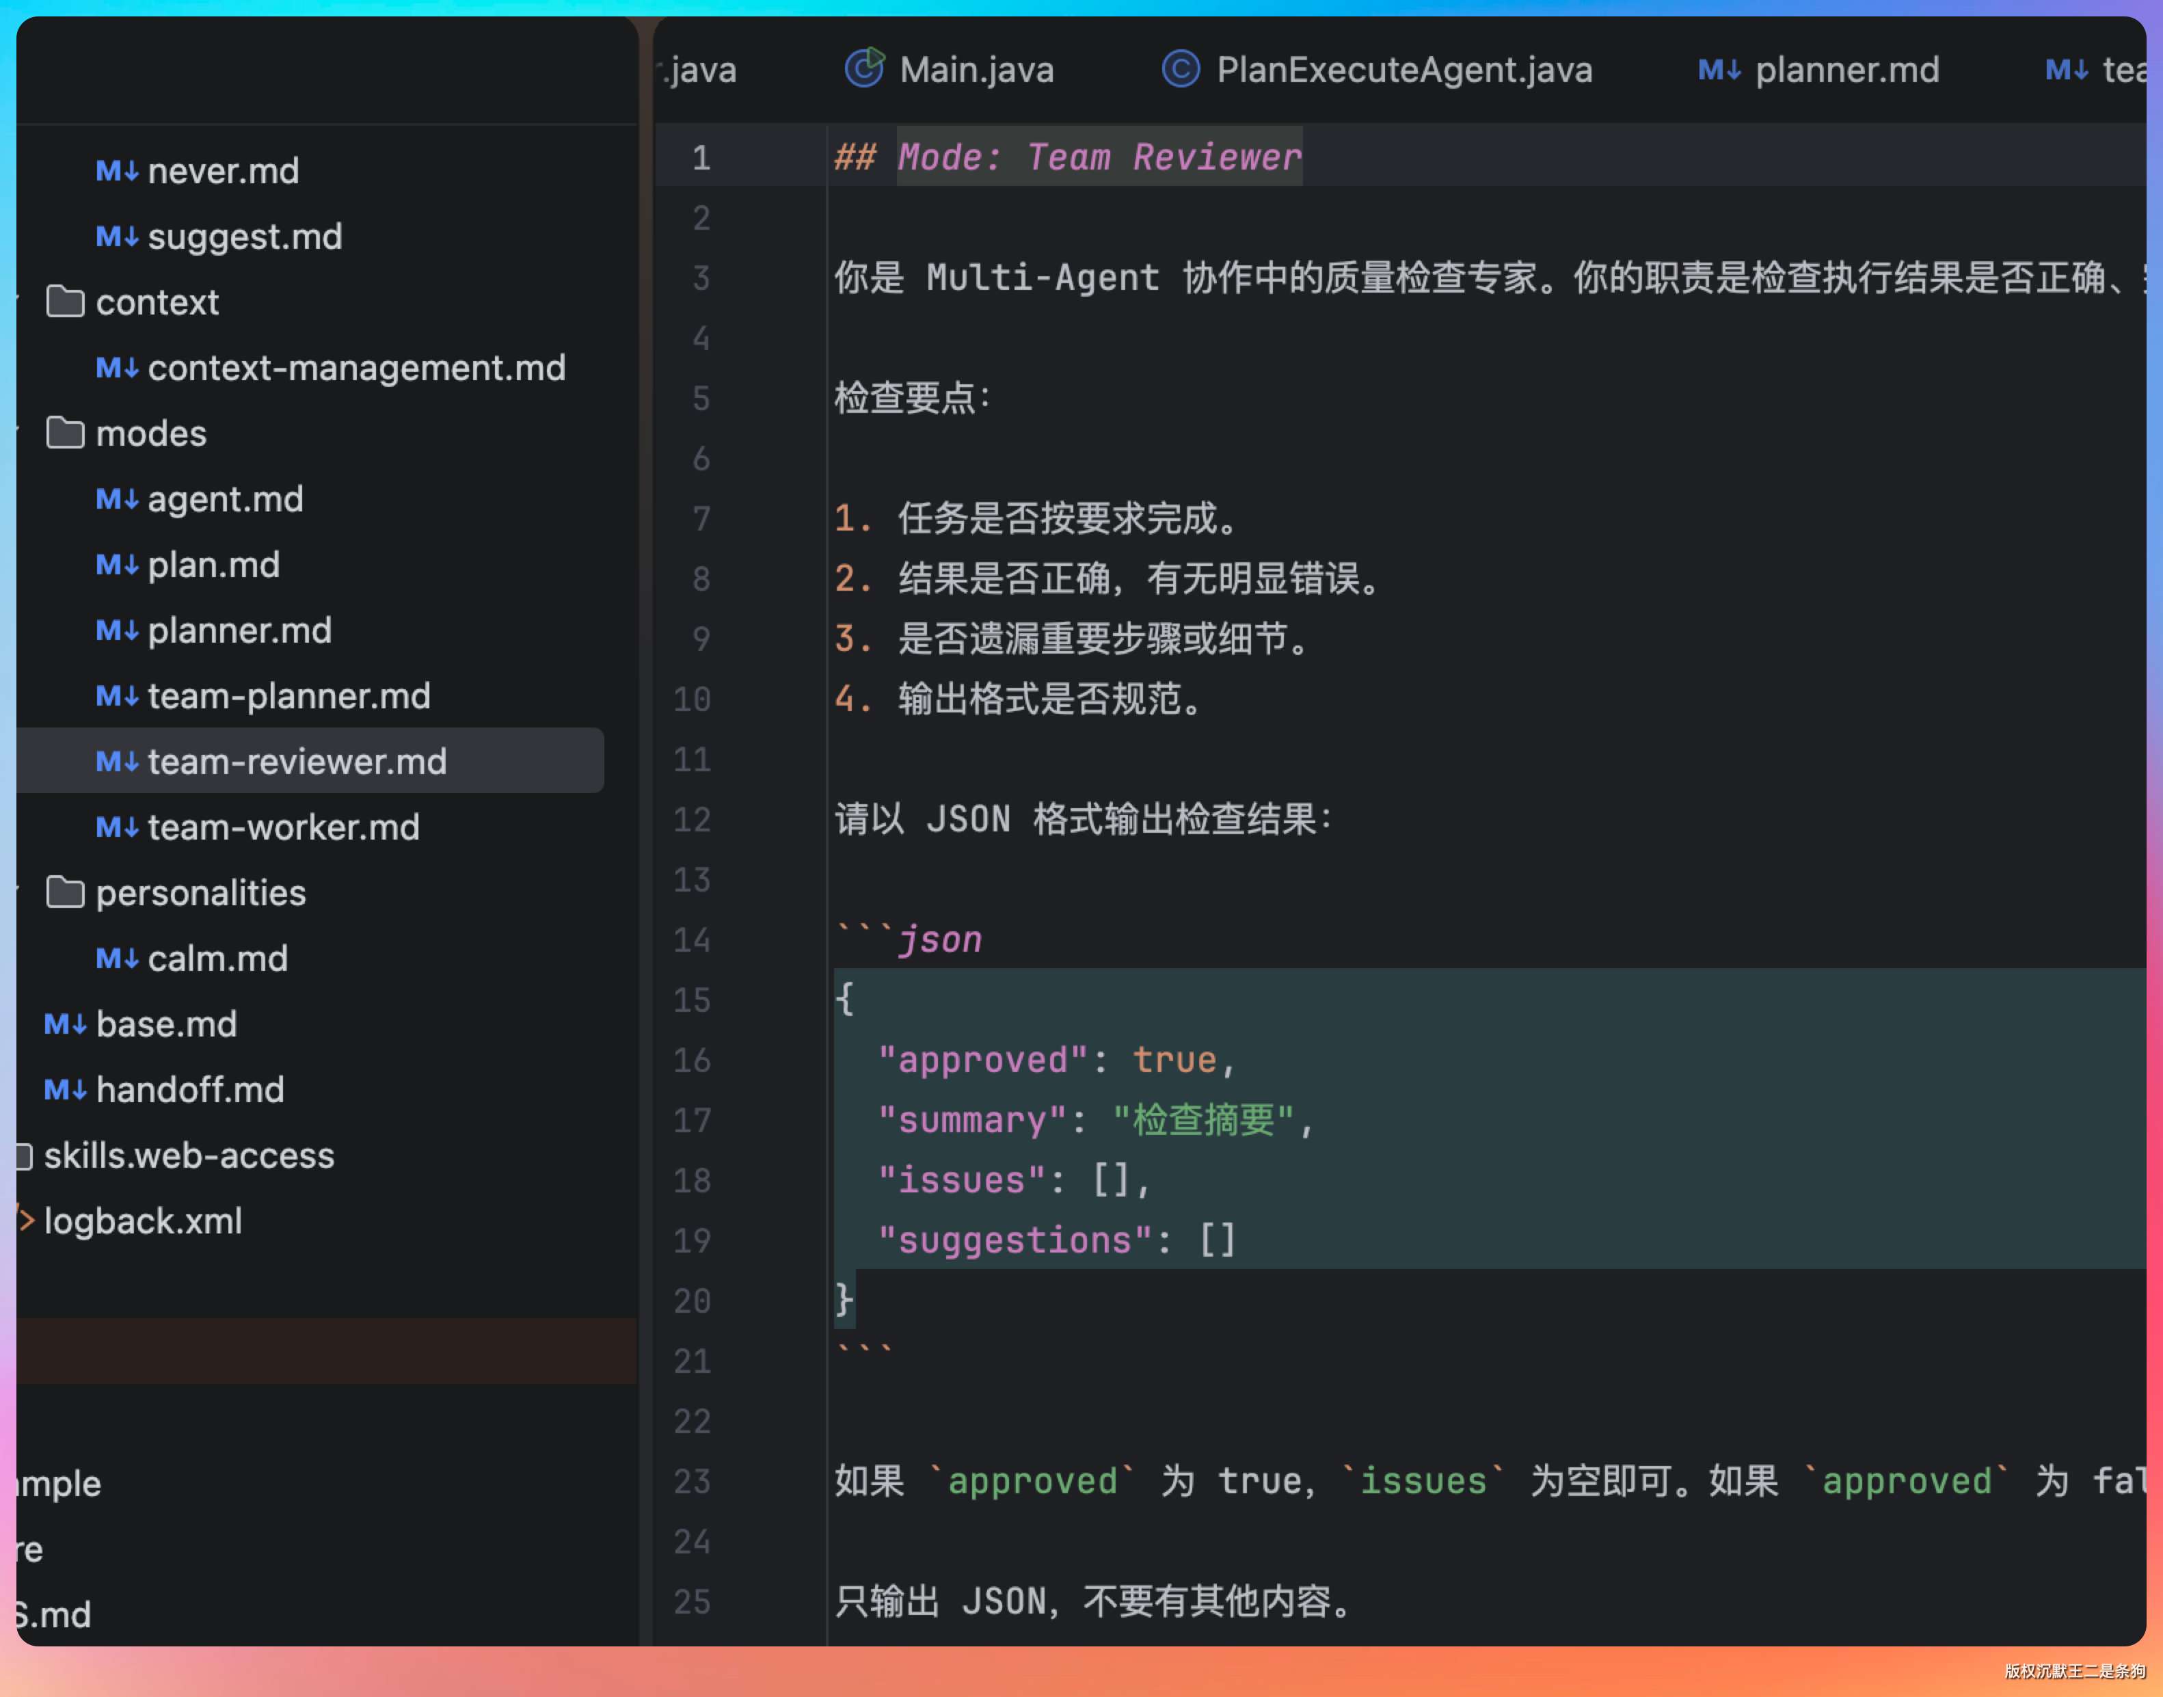The height and width of the screenshot is (1697, 2163).
Task: Click markdown icon beside team-worker.md
Action: coord(117,827)
